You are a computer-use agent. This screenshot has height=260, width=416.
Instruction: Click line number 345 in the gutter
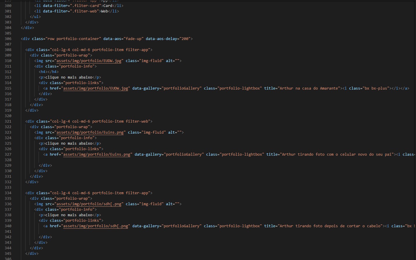(x=8, y=254)
